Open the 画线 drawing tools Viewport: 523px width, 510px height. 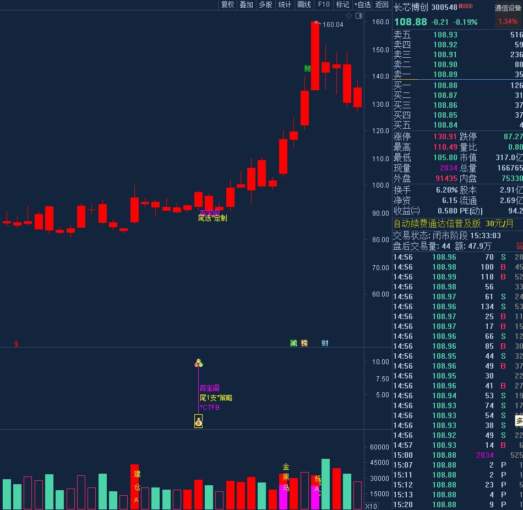(304, 5)
